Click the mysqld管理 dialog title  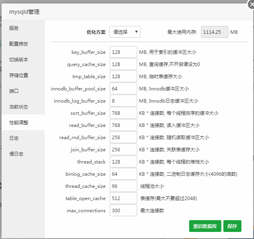24,12
